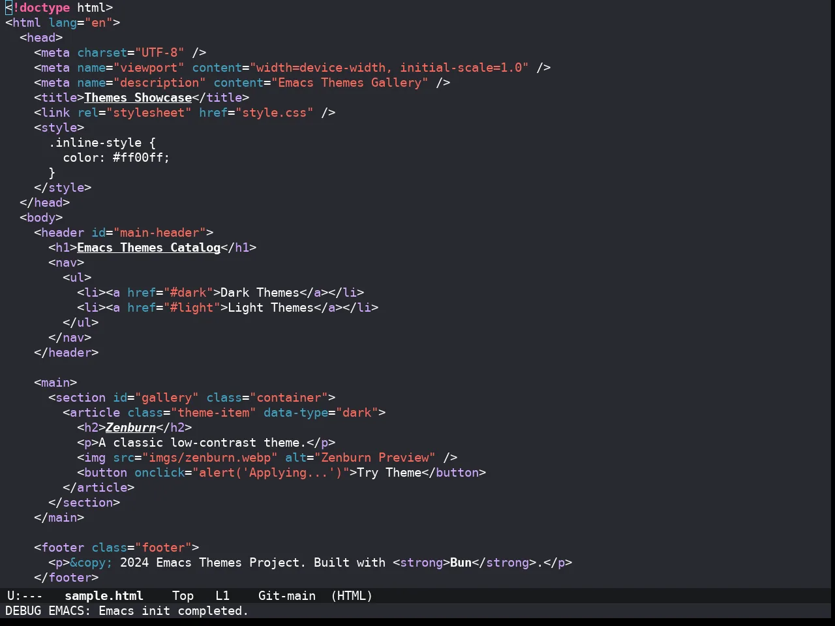This screenshot has width=835, height=626.
Task: Click the U:--- buffer status indicator
Action: tap(25, 596)
